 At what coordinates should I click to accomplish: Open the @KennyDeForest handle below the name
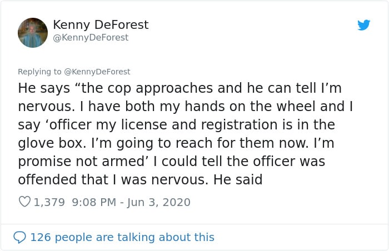pos(91,37)
